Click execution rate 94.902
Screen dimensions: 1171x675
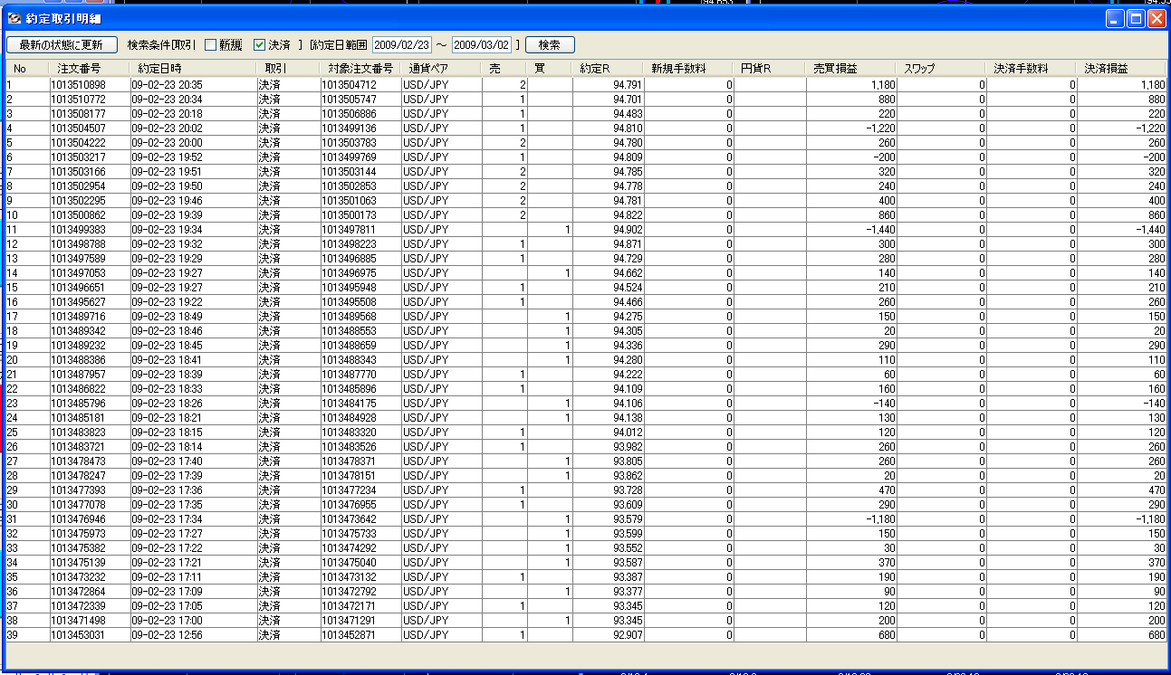(x=628, y=229)
